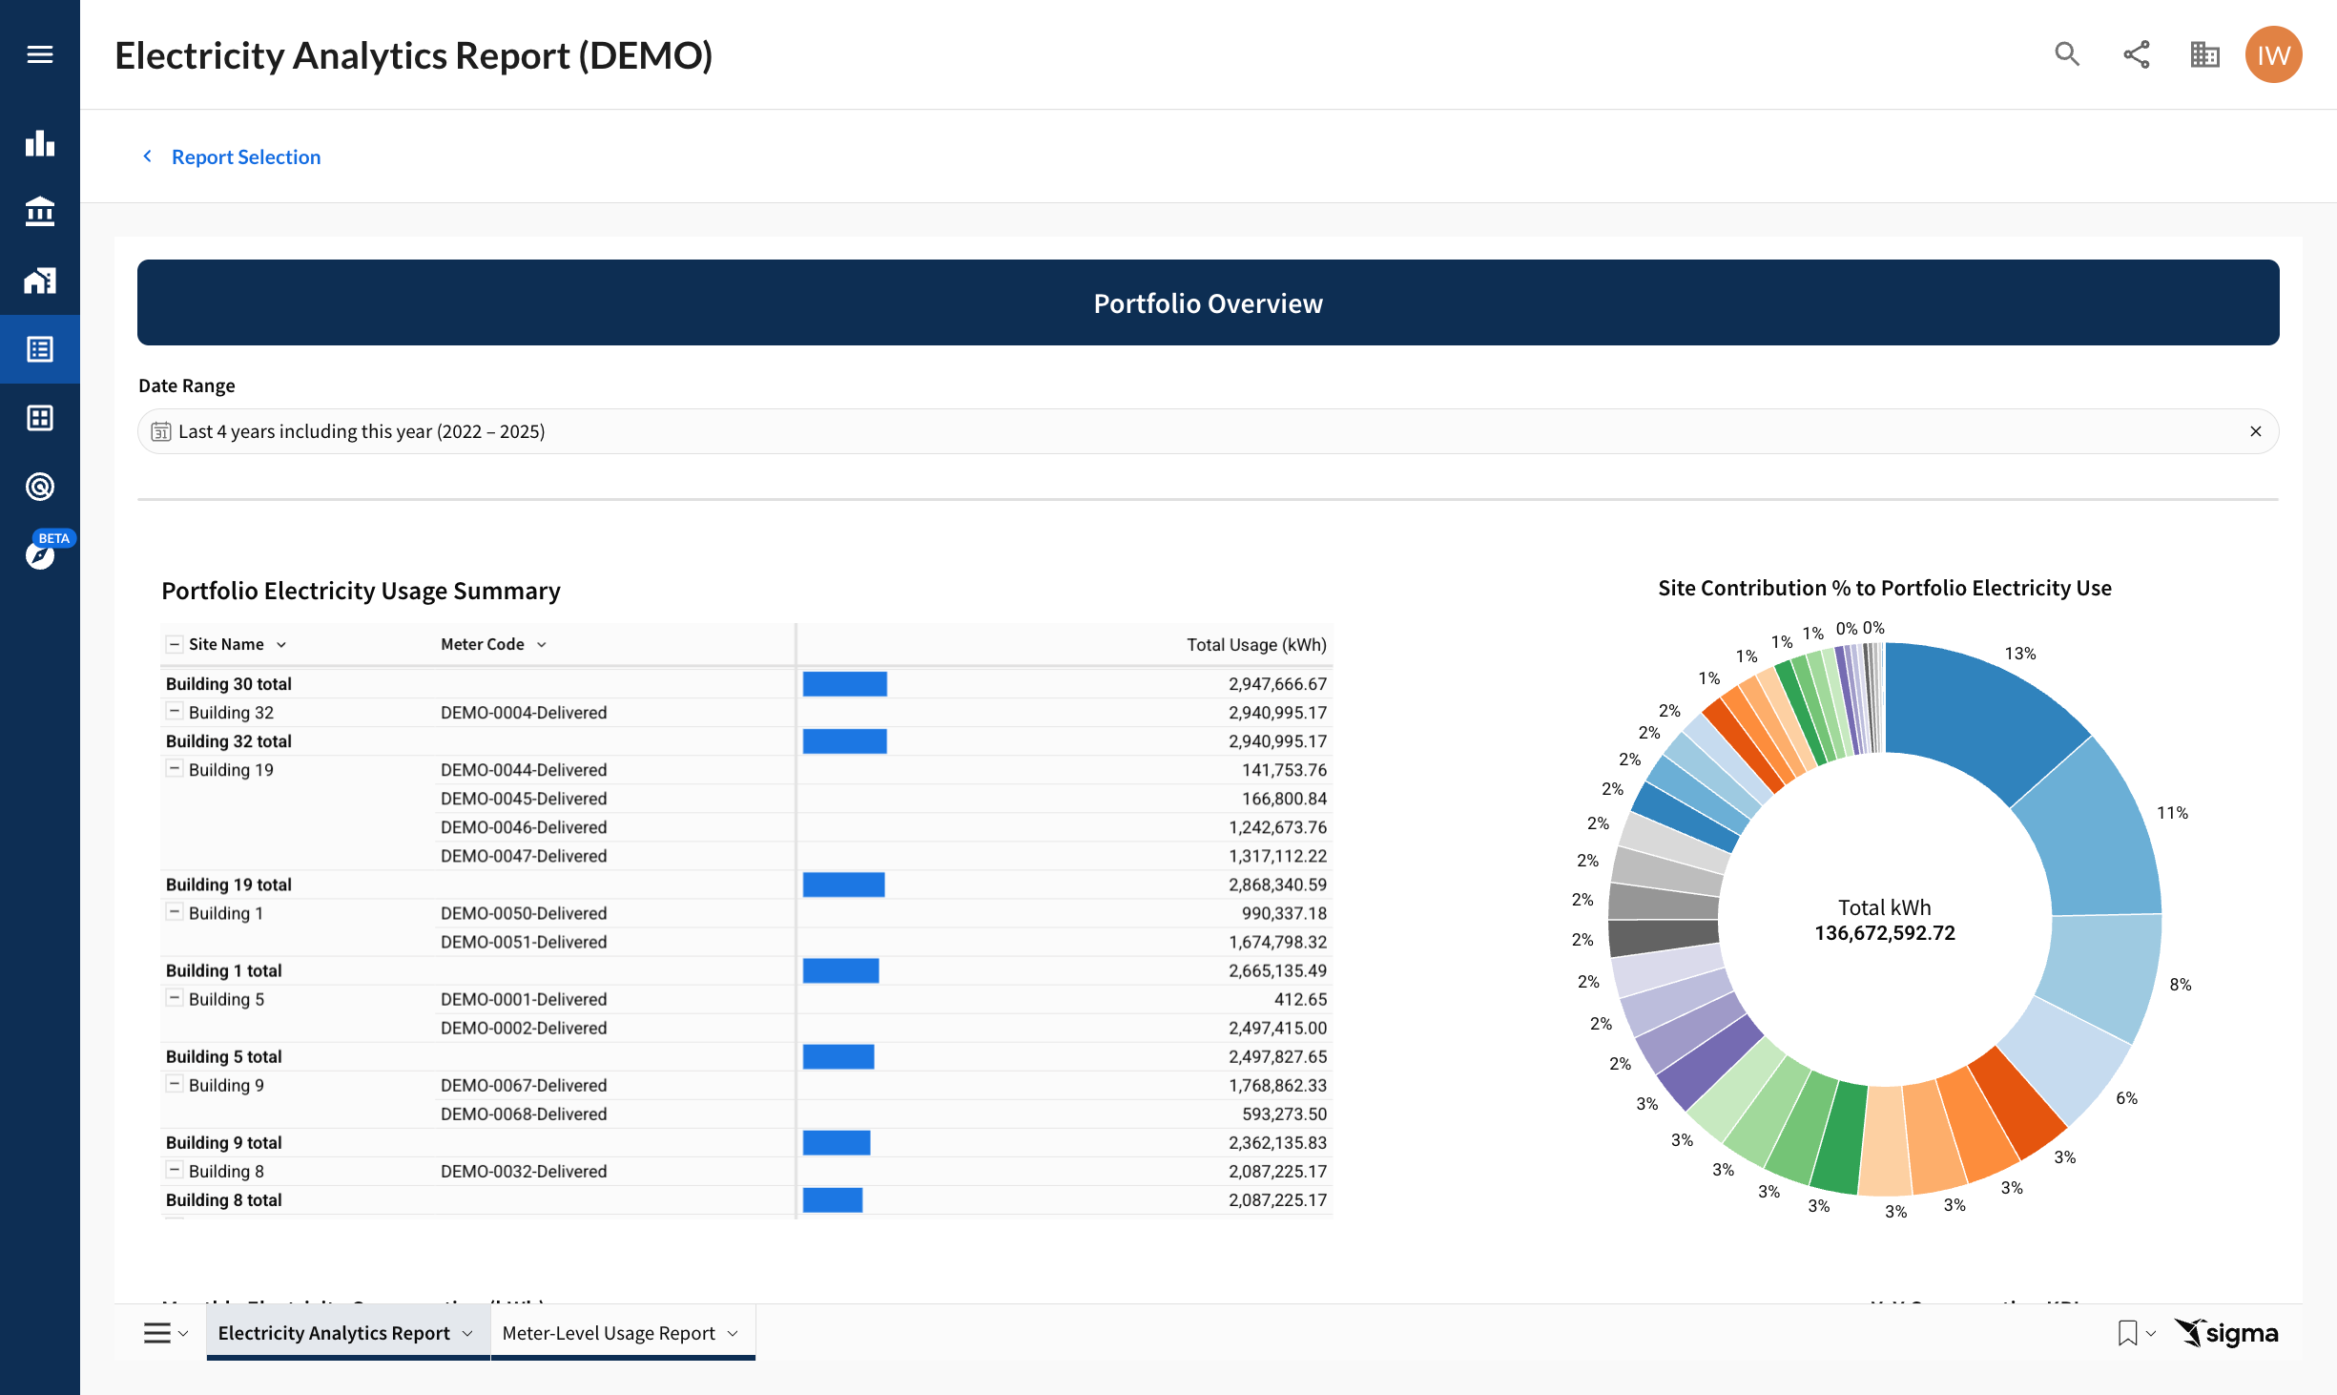Collapse the Building 19 row group
This screenshot has height=1395, width=2337.
click(x=175, y=769)
